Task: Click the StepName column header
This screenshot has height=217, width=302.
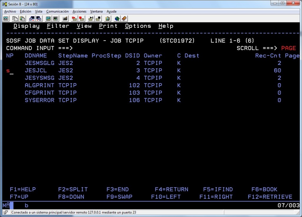Action: [73, 56]
